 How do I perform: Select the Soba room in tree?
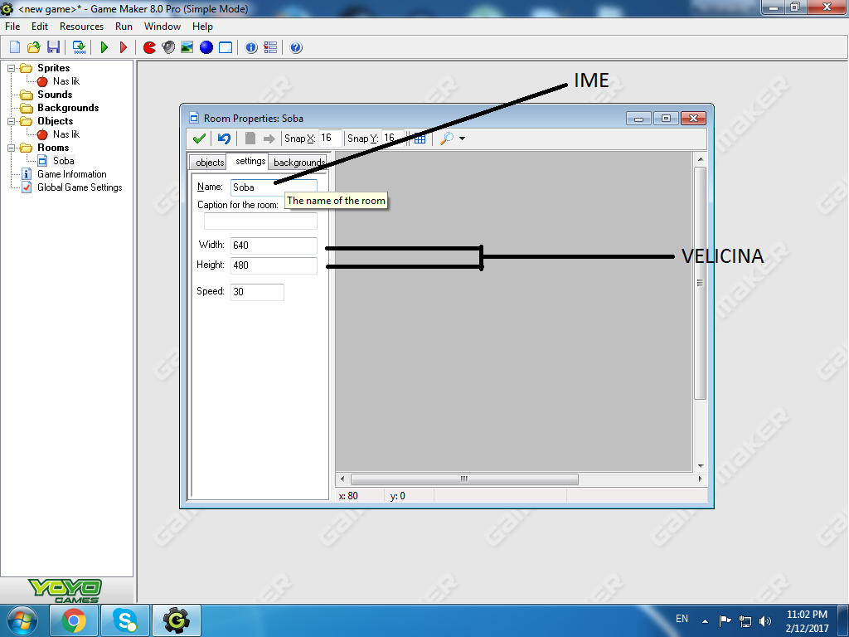point(63,161)
